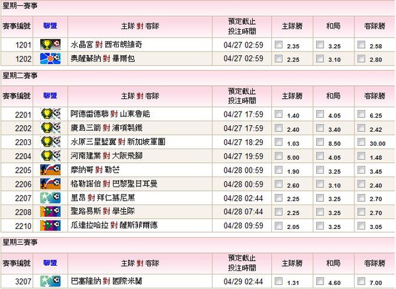Click 聯盟 link in Monday table header
This screenshot has width=396, height=289.
tap(50, 26)
